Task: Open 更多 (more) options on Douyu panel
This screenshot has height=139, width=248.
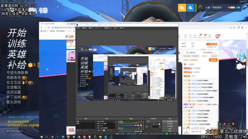Action: coord(193,44)
